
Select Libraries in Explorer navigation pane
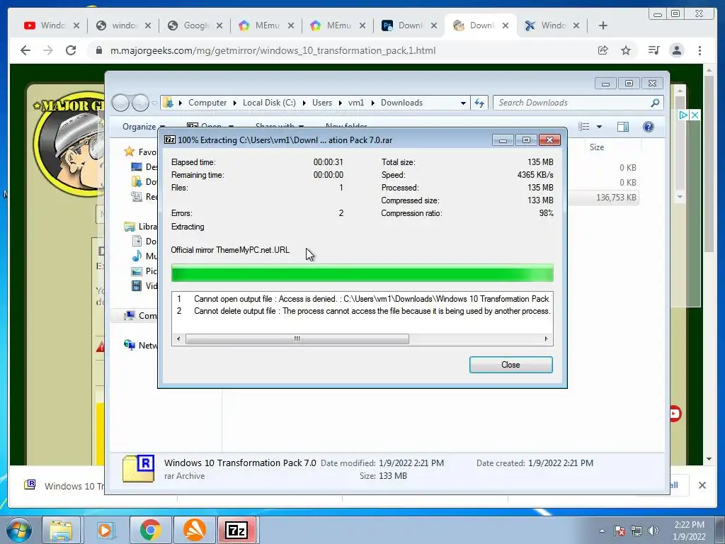tap(141, 227)
